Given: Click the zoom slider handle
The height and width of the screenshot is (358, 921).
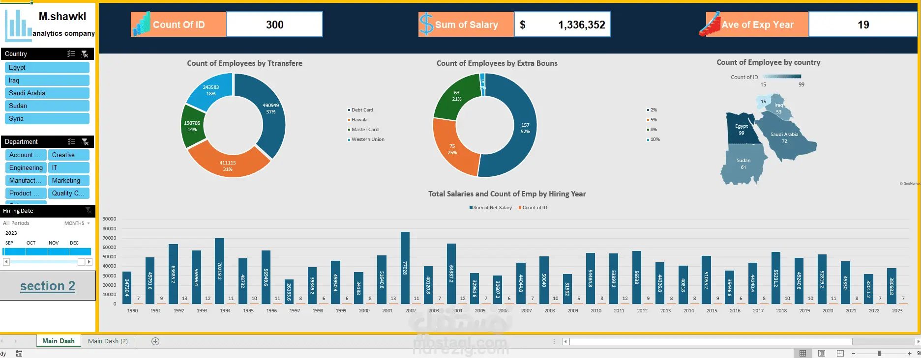Looking at the screenshot, I should coord(880,353).
